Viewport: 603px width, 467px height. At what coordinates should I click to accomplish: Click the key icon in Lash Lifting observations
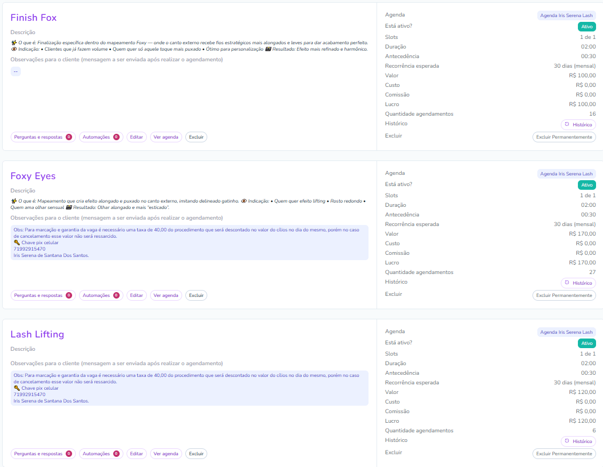click(17, 388)
